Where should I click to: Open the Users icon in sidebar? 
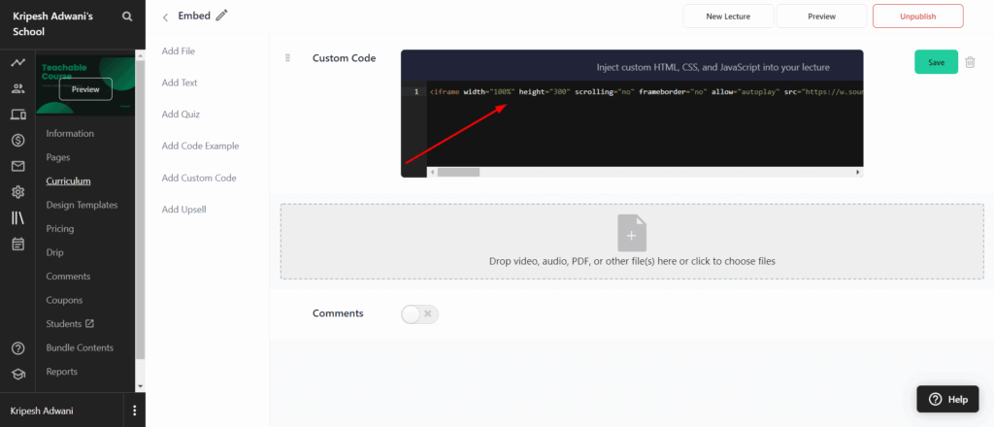point(17,88)
